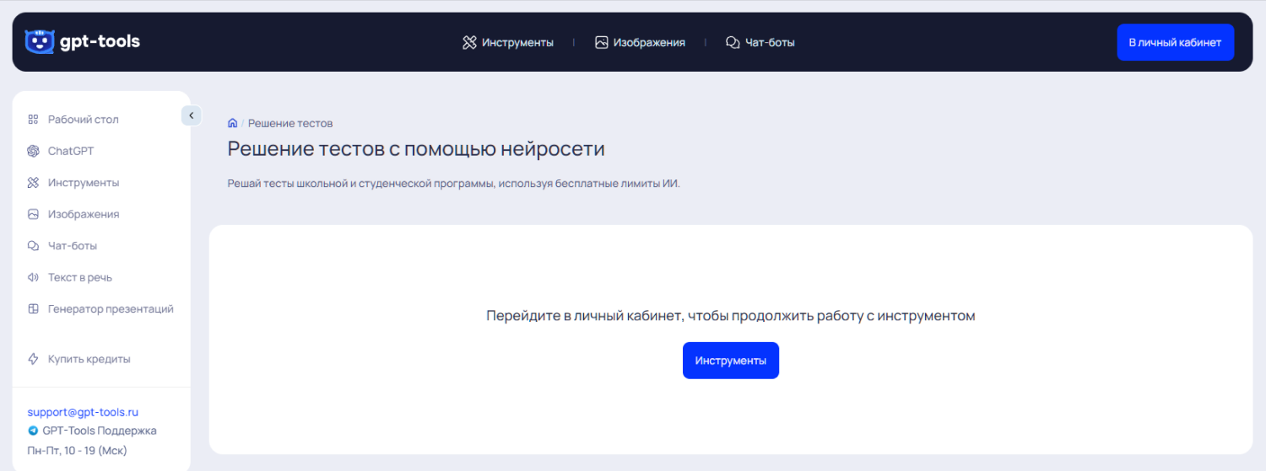Click the heading Решение тестов с помощью нейросети

pos(416,149)
